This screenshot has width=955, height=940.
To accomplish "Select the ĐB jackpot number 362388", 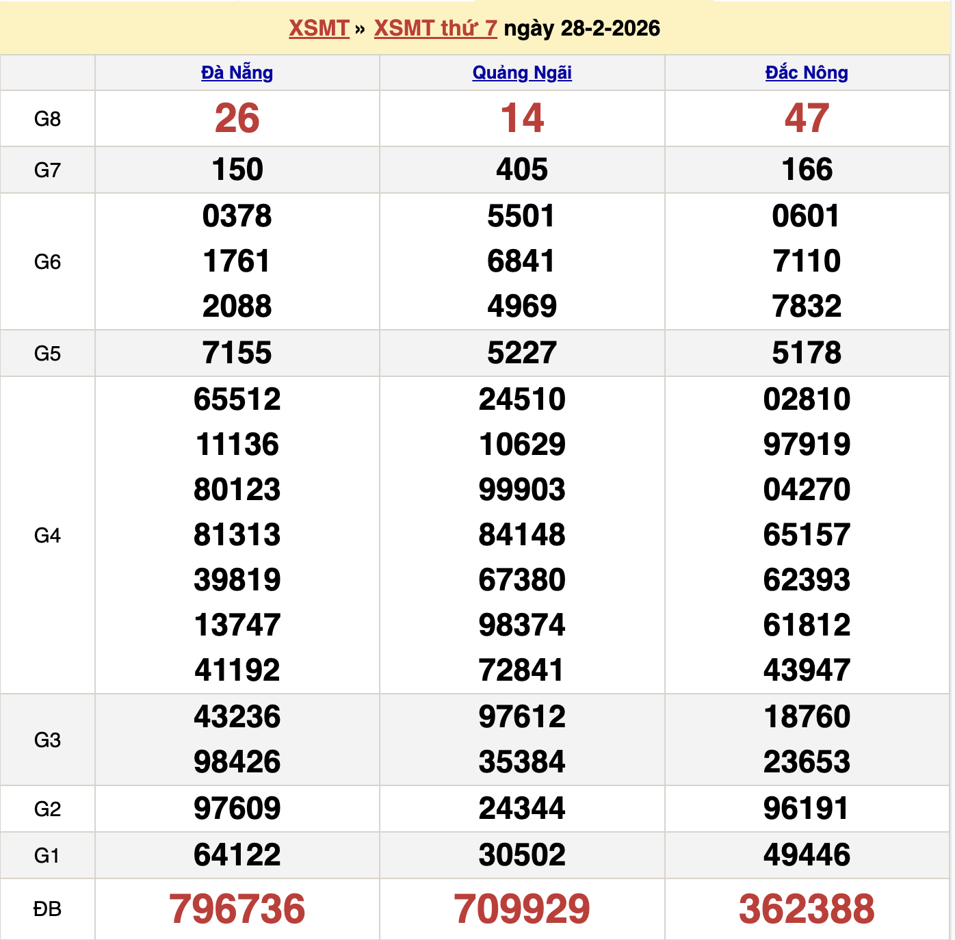I will pos(807,909).
